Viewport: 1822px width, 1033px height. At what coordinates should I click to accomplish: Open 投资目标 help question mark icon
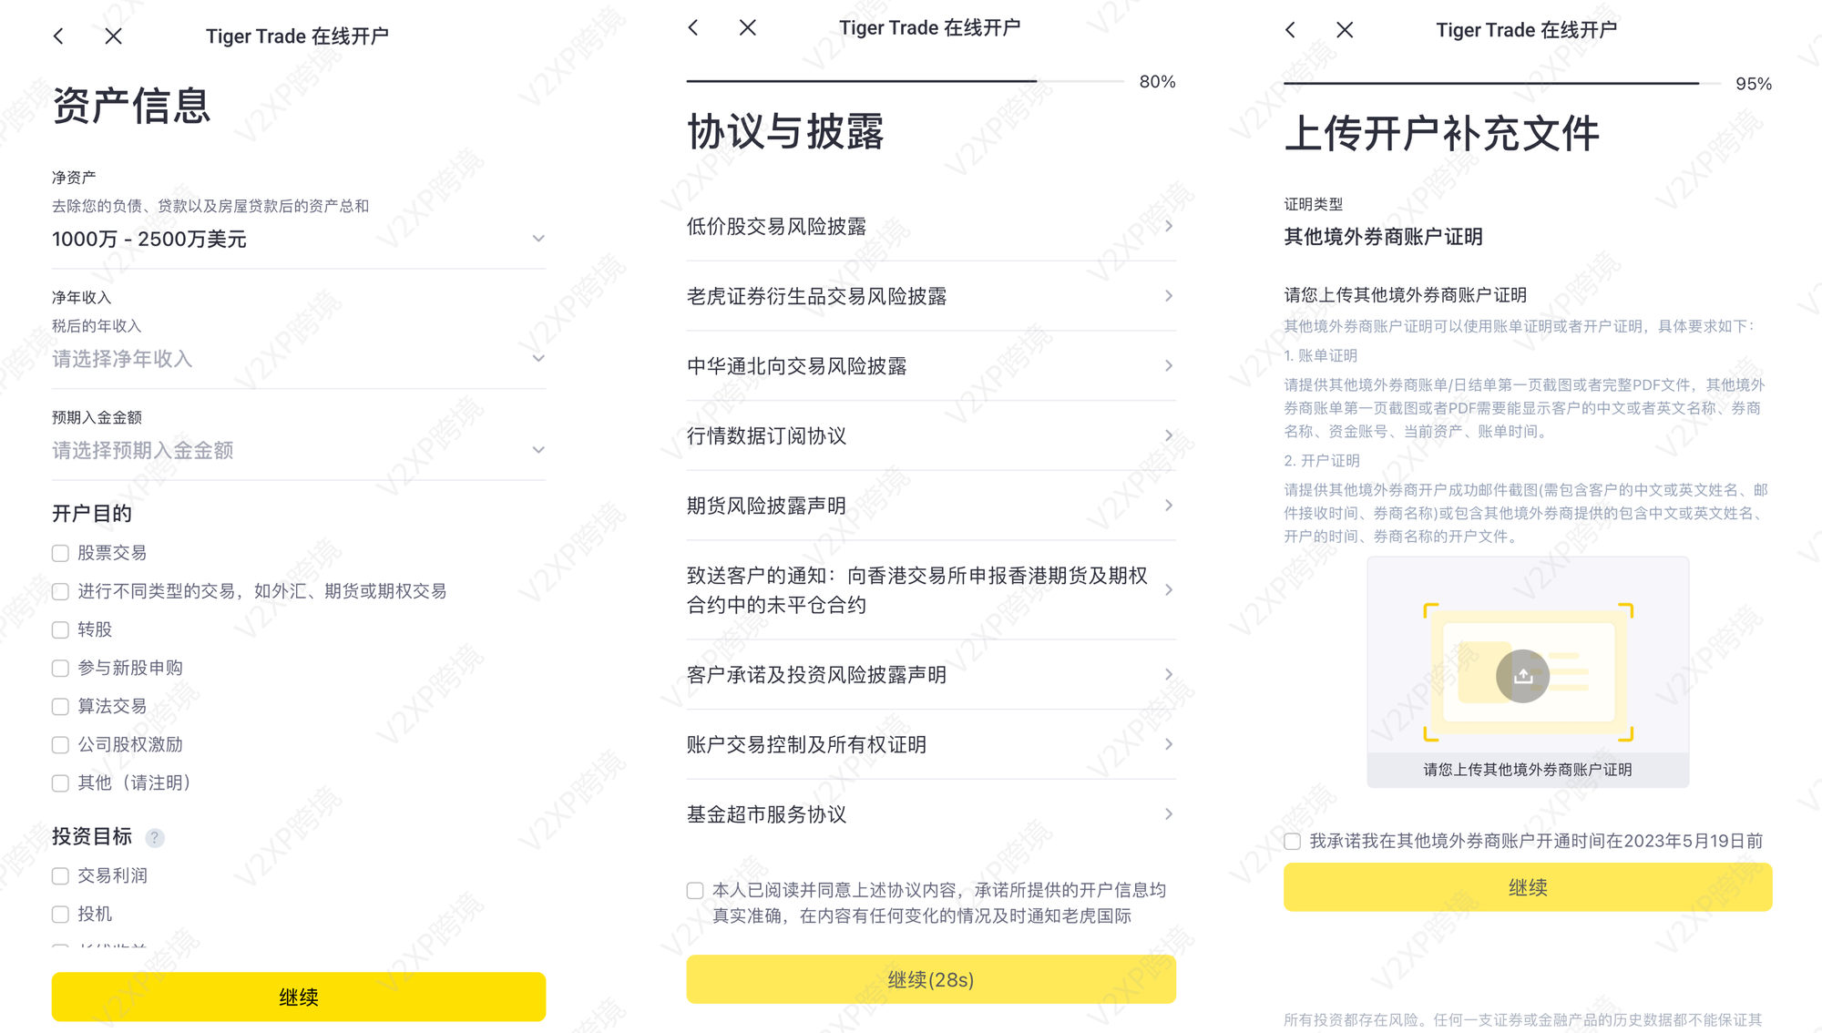point(155,838)
